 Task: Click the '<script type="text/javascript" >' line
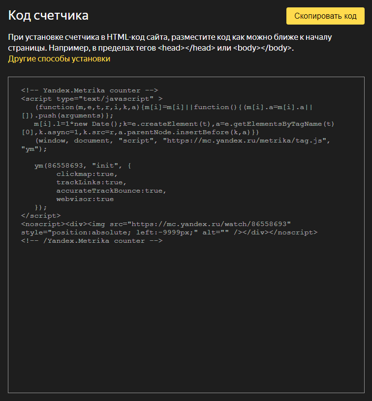click(92, 99)
